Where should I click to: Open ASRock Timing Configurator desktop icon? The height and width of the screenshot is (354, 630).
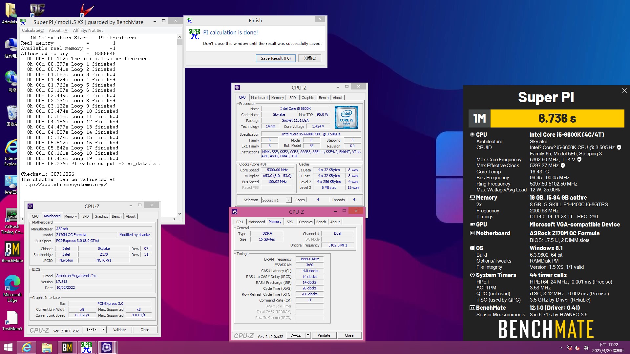point(12,221)
